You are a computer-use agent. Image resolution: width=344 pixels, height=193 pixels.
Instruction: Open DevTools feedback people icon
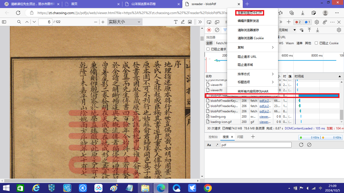[x=325, y=22]
